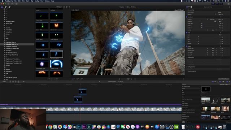This screenshot has height=130, width=231.
Task: Select the lower electricity clip in the timeline
Action: (x=78, y=99)
